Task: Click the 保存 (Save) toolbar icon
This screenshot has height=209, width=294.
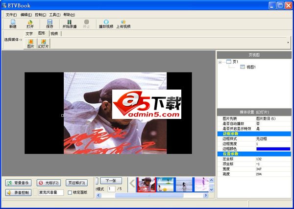Action: (49, 23)
